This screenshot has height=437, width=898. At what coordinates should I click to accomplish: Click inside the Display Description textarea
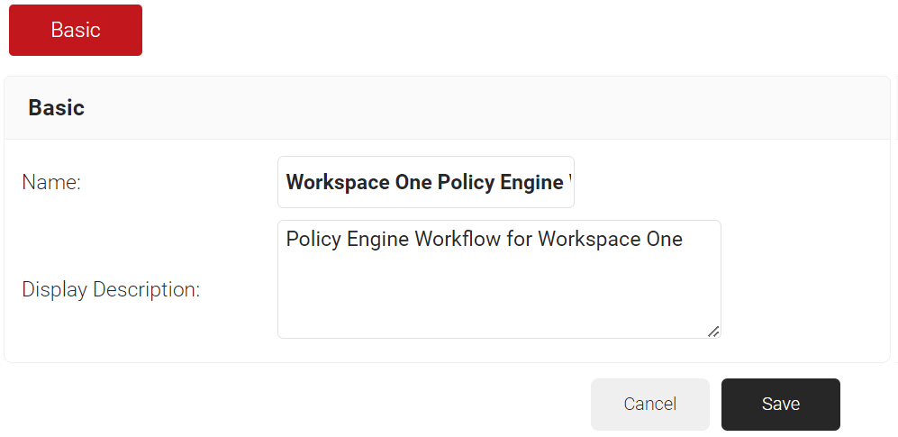coord(499,279)
